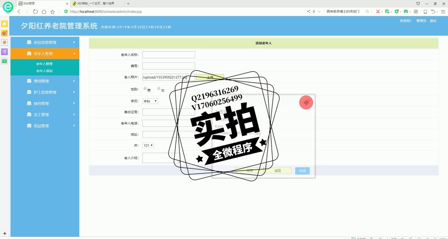The image size is (448, 239).
Task: Open the 学历 dropdown showing 本科
Action: click(150, 101)
